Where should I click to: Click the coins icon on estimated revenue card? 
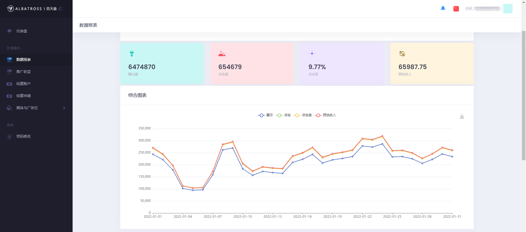pos(402,54)
